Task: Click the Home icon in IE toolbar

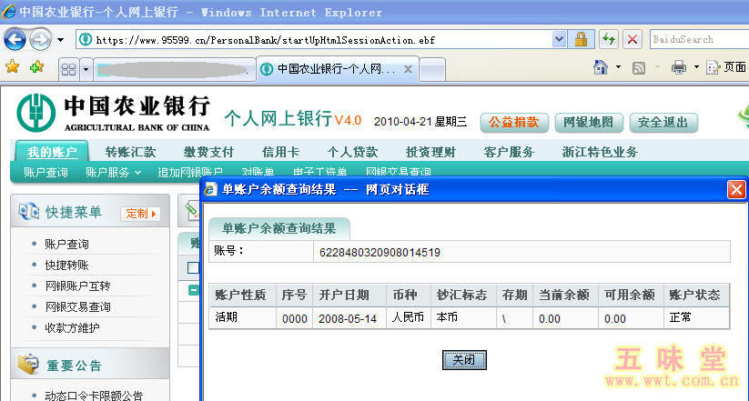Action: pos(601,68)
